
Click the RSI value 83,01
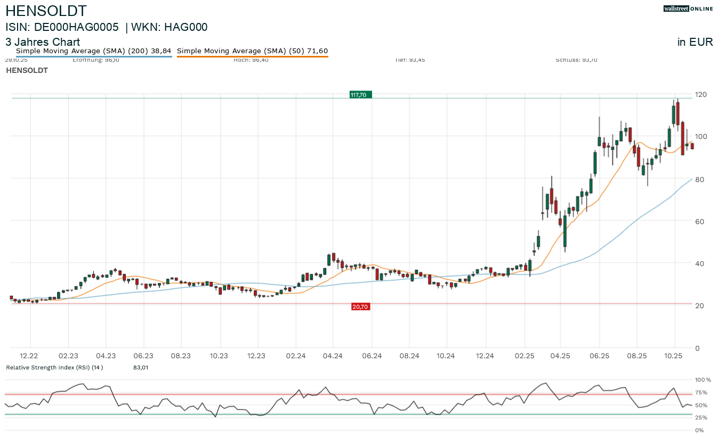pos(141,367)
